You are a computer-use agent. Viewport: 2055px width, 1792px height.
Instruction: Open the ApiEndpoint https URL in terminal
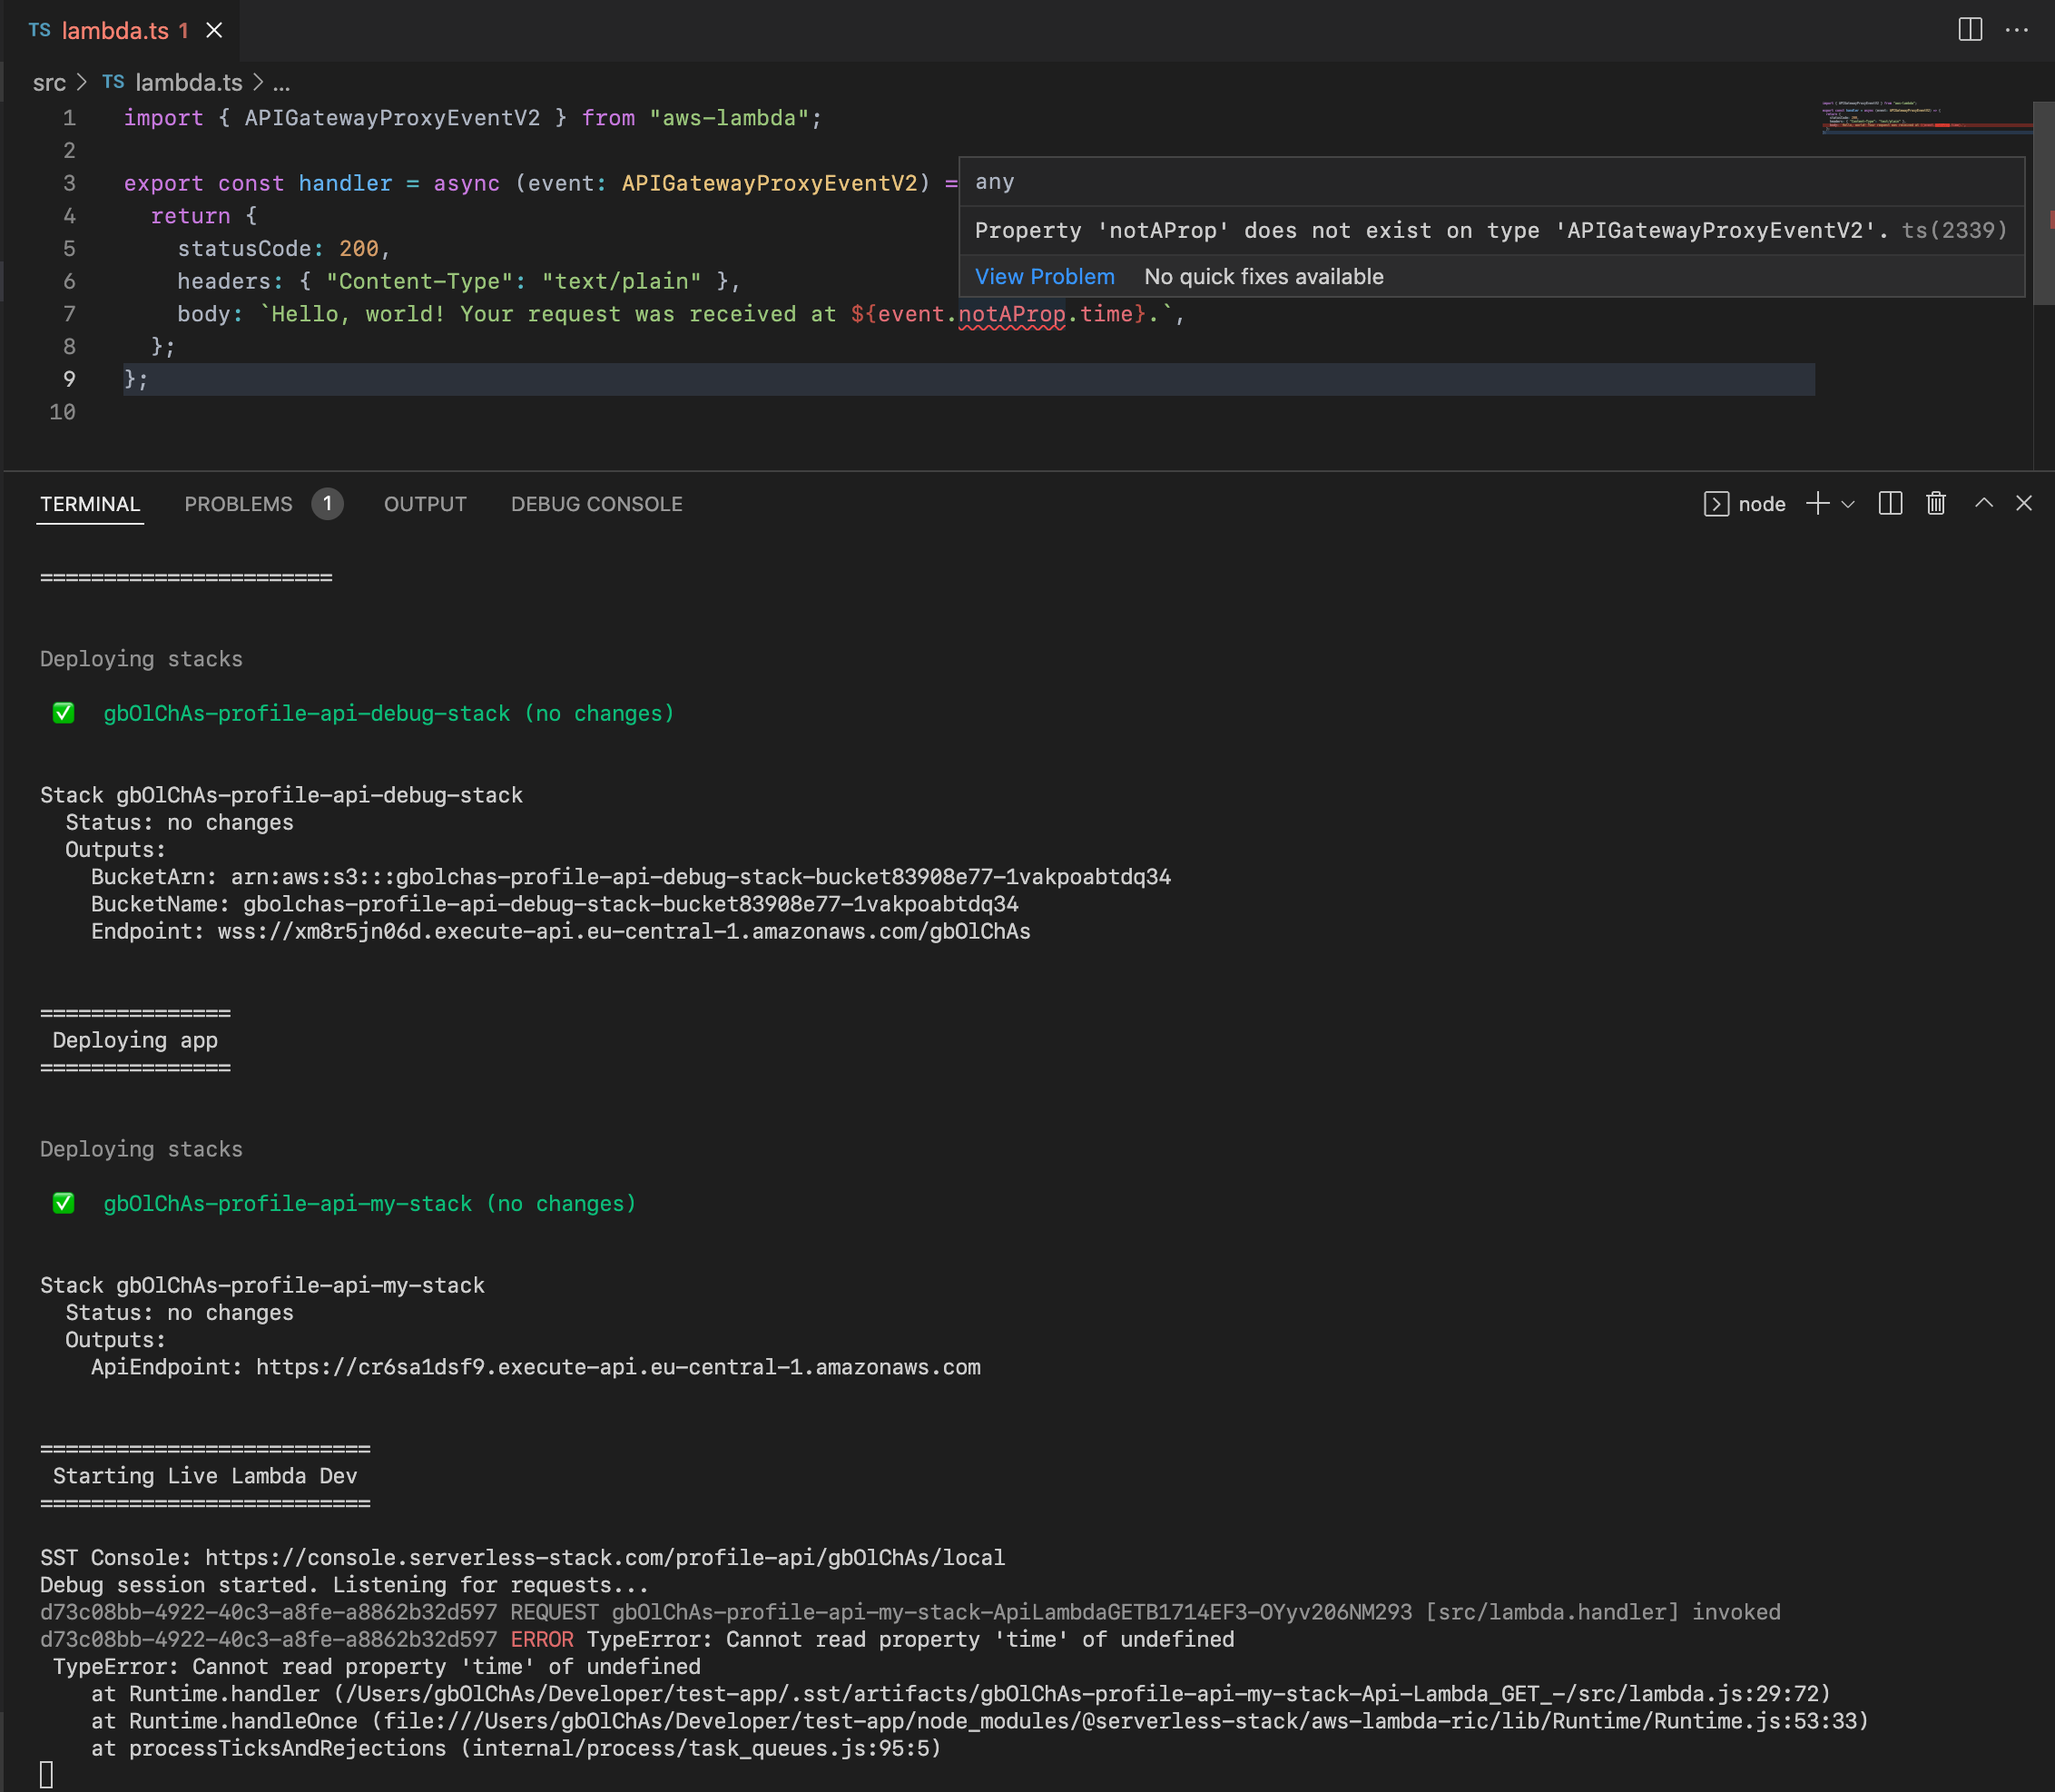618,1367
